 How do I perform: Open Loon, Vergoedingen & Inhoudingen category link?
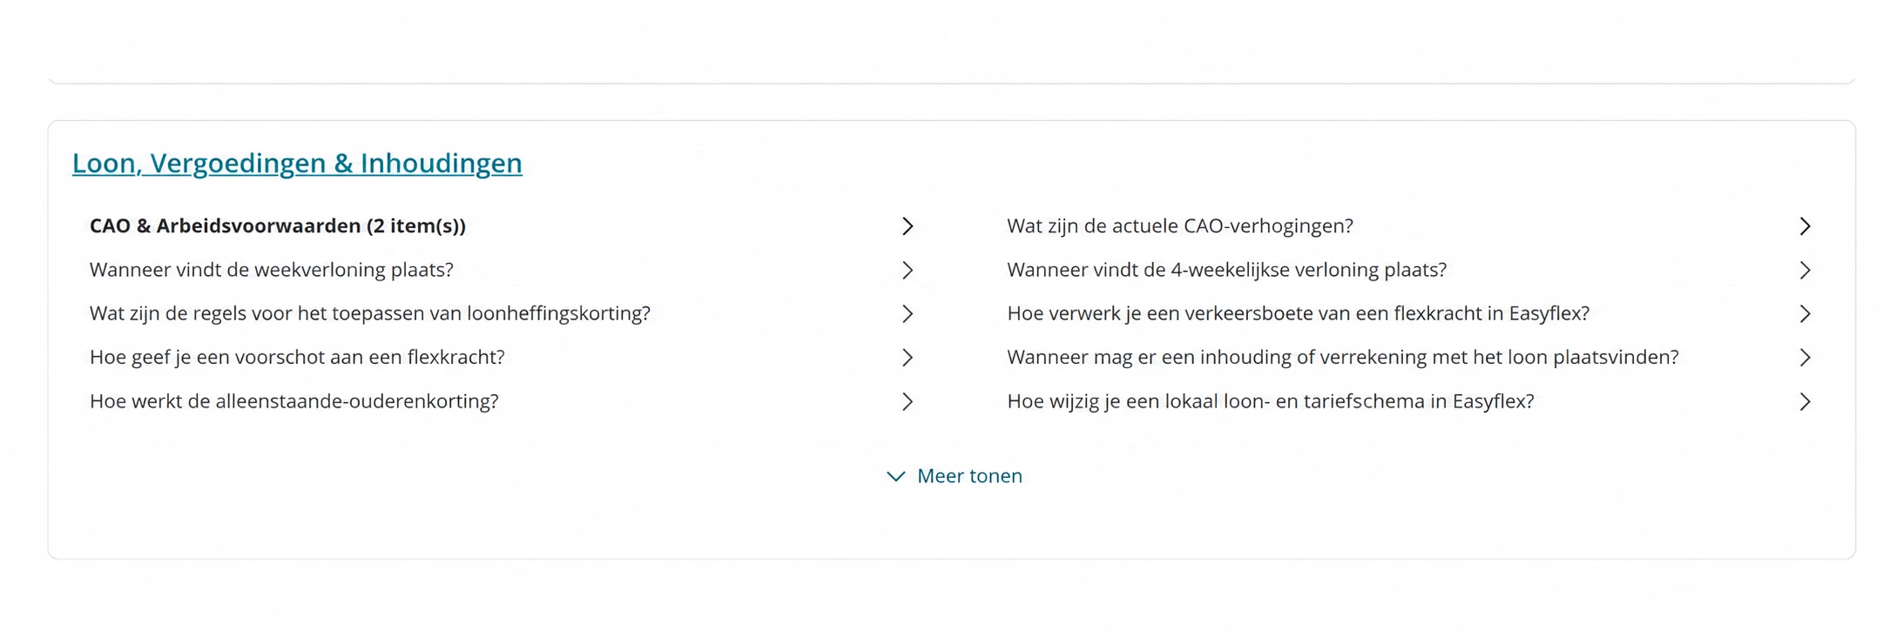pyautogui.click(x=297, y=163)
